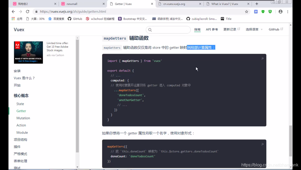
Task: Expand the 选择语言 language dropdown
Action: click(254, 29)
